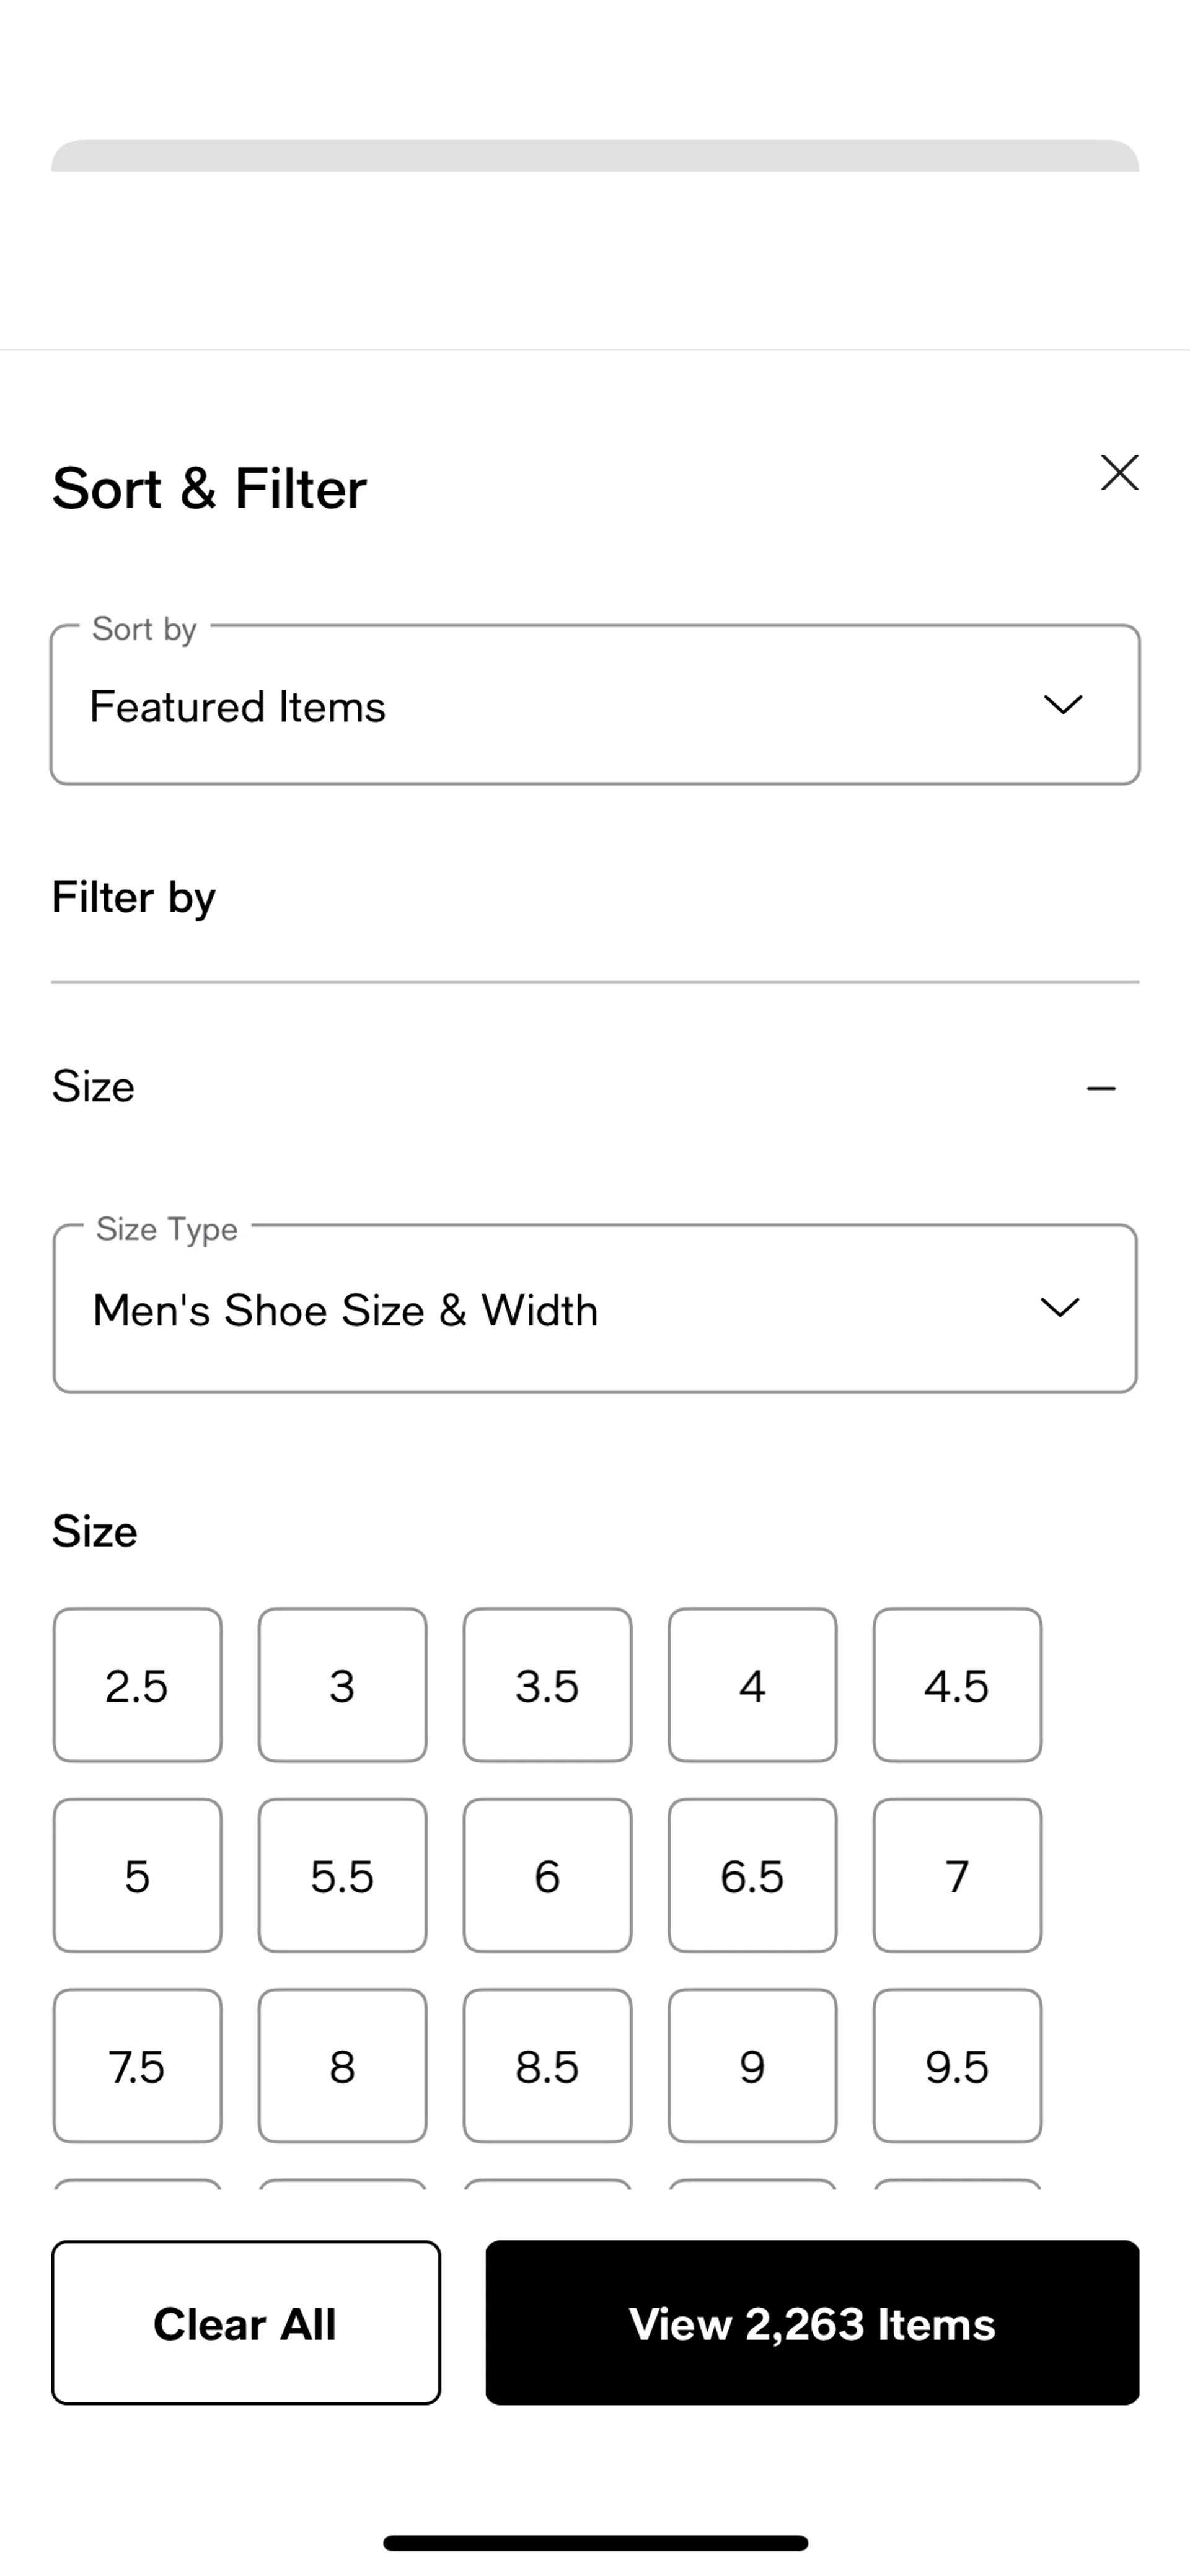Open the Sort by dropdown
Viewport: 1190px width, 2576px height.
[594, 705]
